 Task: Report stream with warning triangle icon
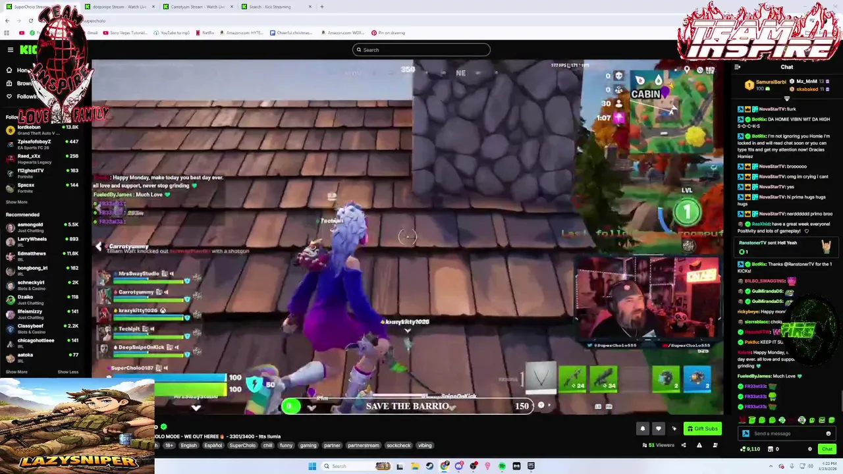pos(699,445)
